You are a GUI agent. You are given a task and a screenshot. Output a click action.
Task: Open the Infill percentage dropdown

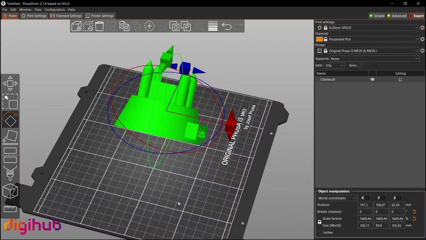(334, 66)
